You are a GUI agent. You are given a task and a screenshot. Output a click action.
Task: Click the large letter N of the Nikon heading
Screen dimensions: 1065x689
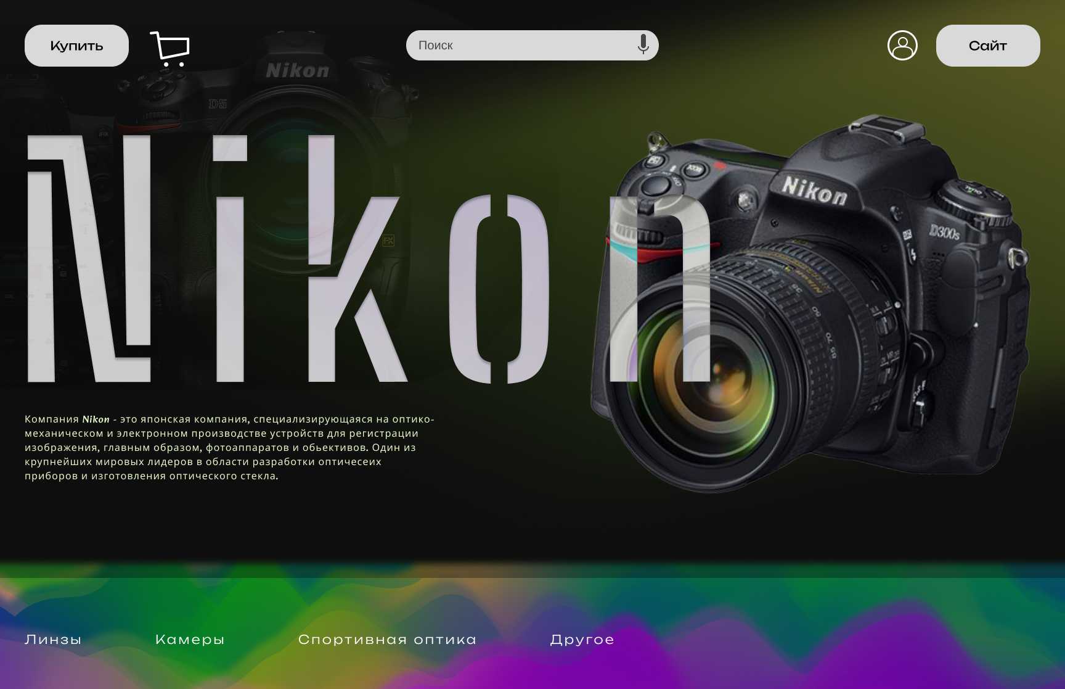[x=89, y=259]
